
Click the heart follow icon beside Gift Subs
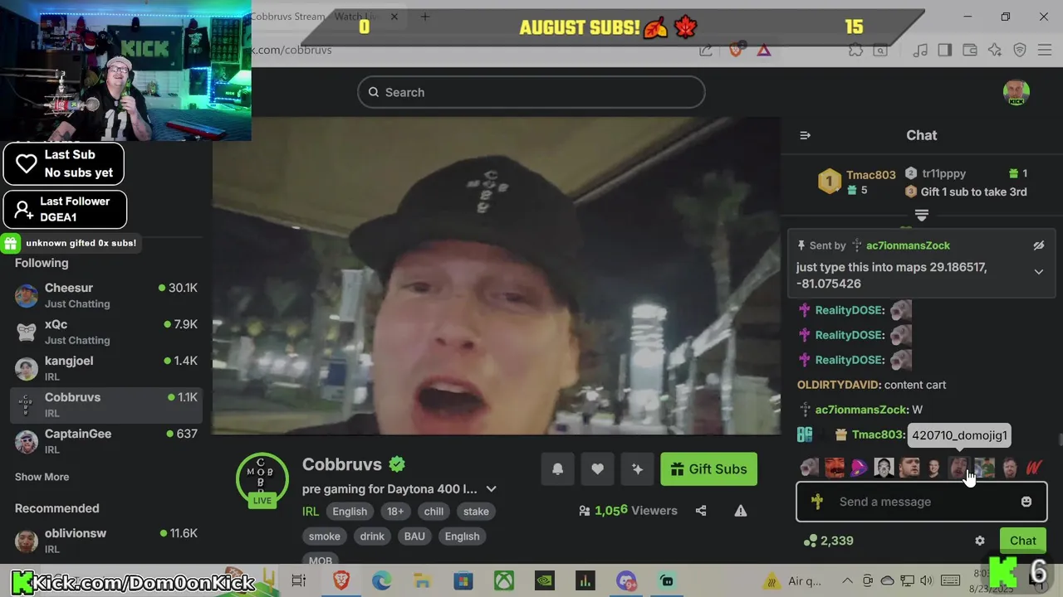point(597,469)
